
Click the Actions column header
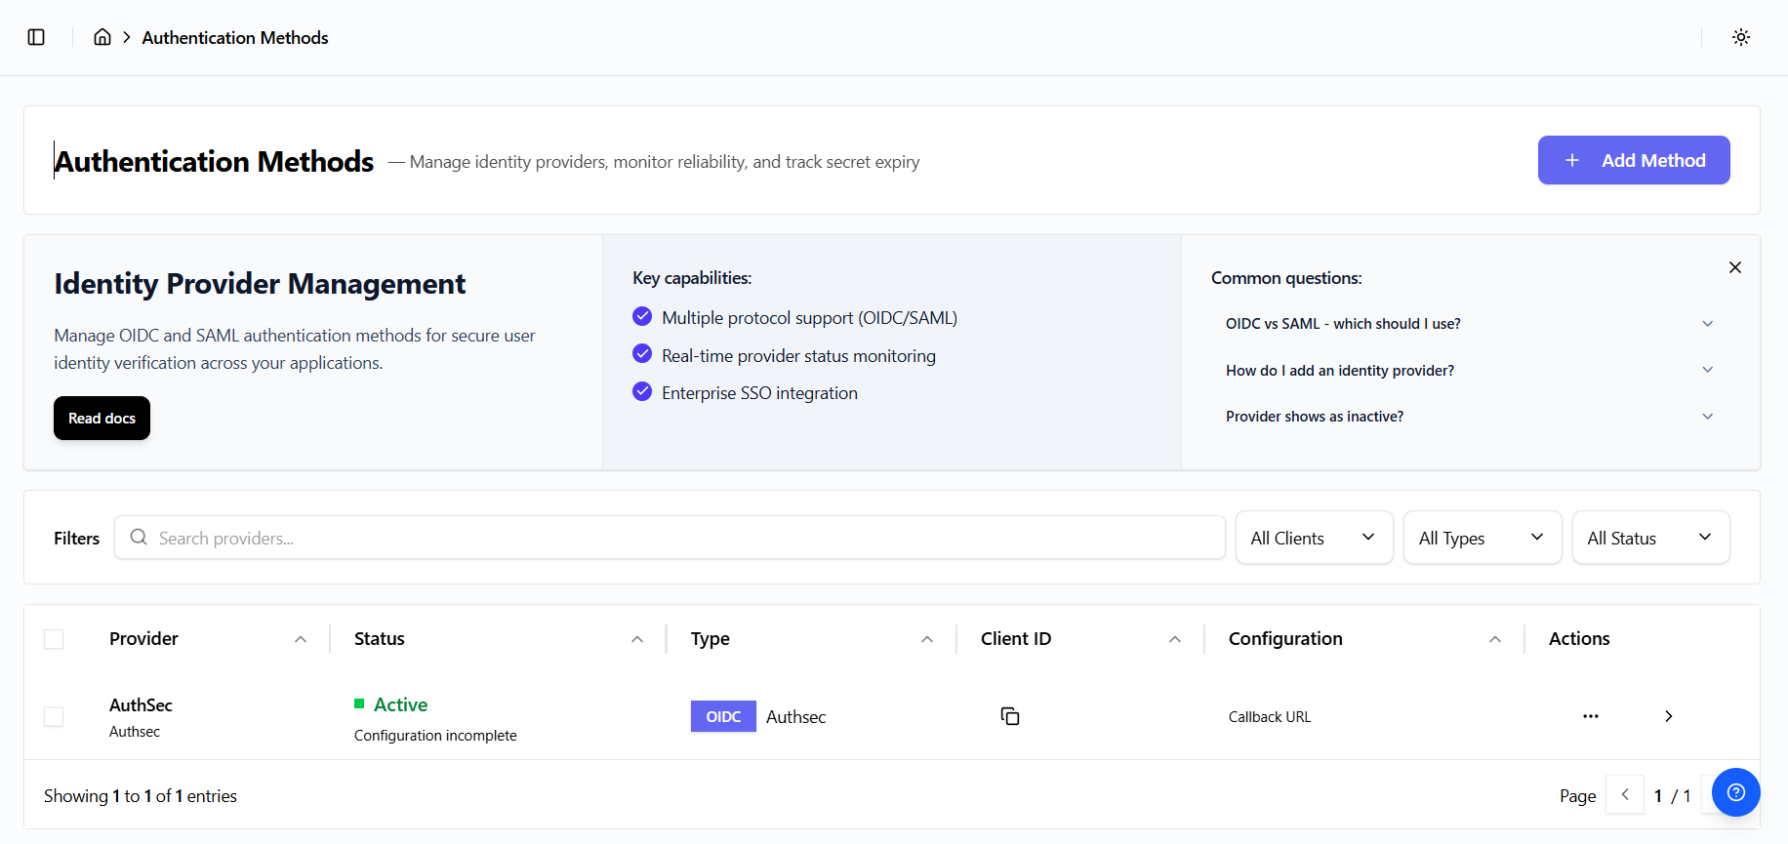[x=1579, y=639]
